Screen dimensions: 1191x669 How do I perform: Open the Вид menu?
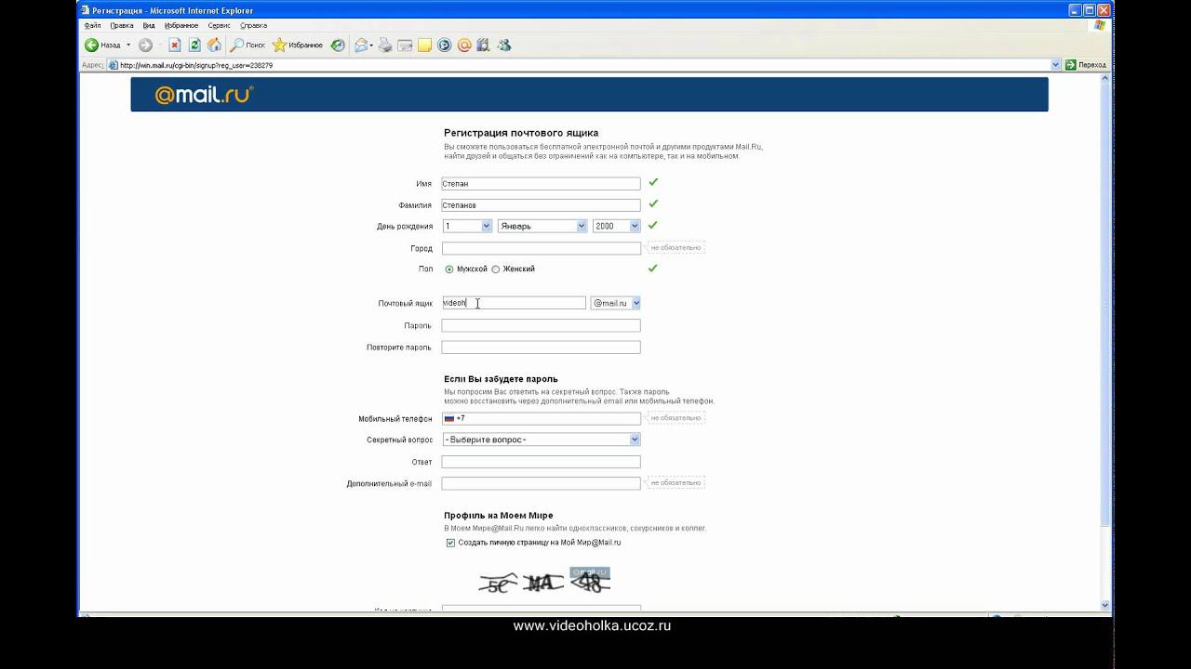pos(149,26)
